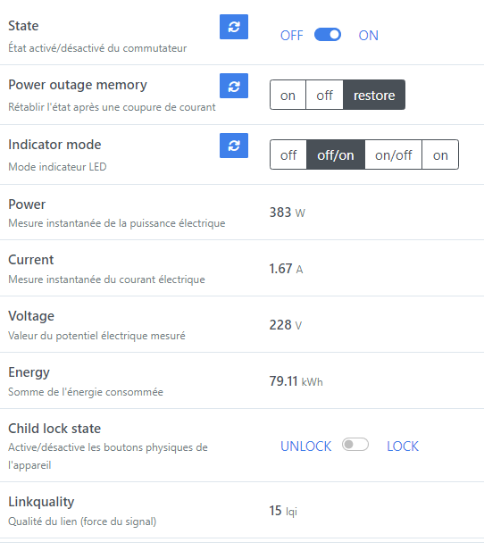
Task: Select off/on Indicator mode
Action: 336,154
